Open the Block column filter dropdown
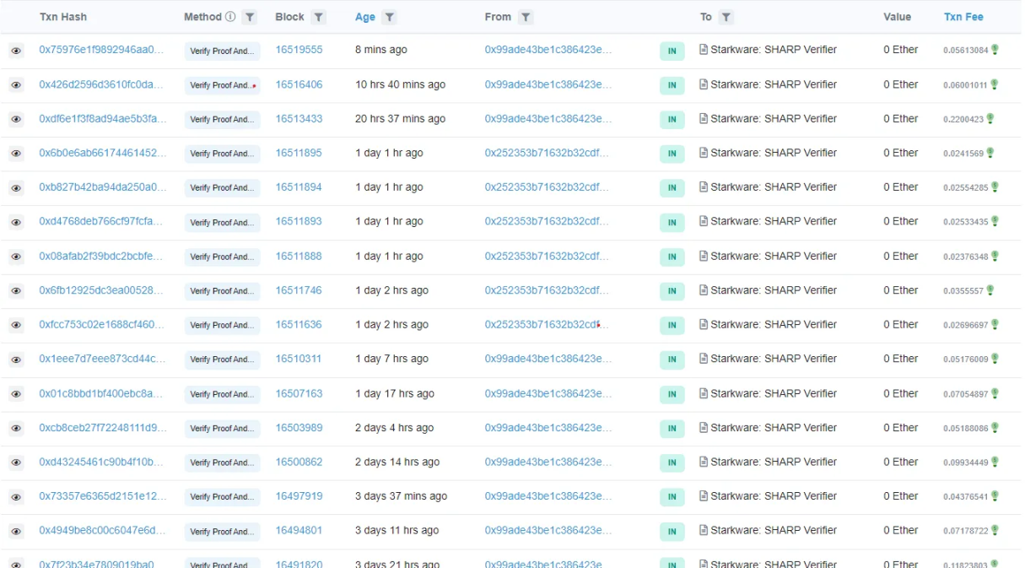1025x568 pixels. (318, 17)
